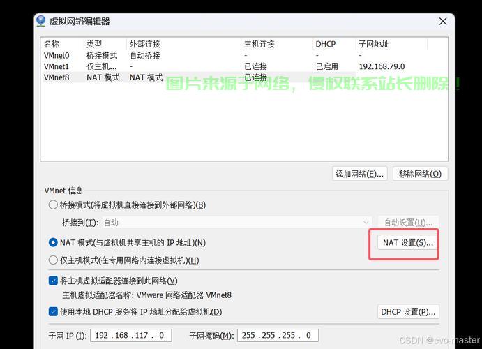Screen dimensions: 482x349
Task: Toggle 使用本地 DHCP 服务 checkbox
Action: (x=53, y=312)
